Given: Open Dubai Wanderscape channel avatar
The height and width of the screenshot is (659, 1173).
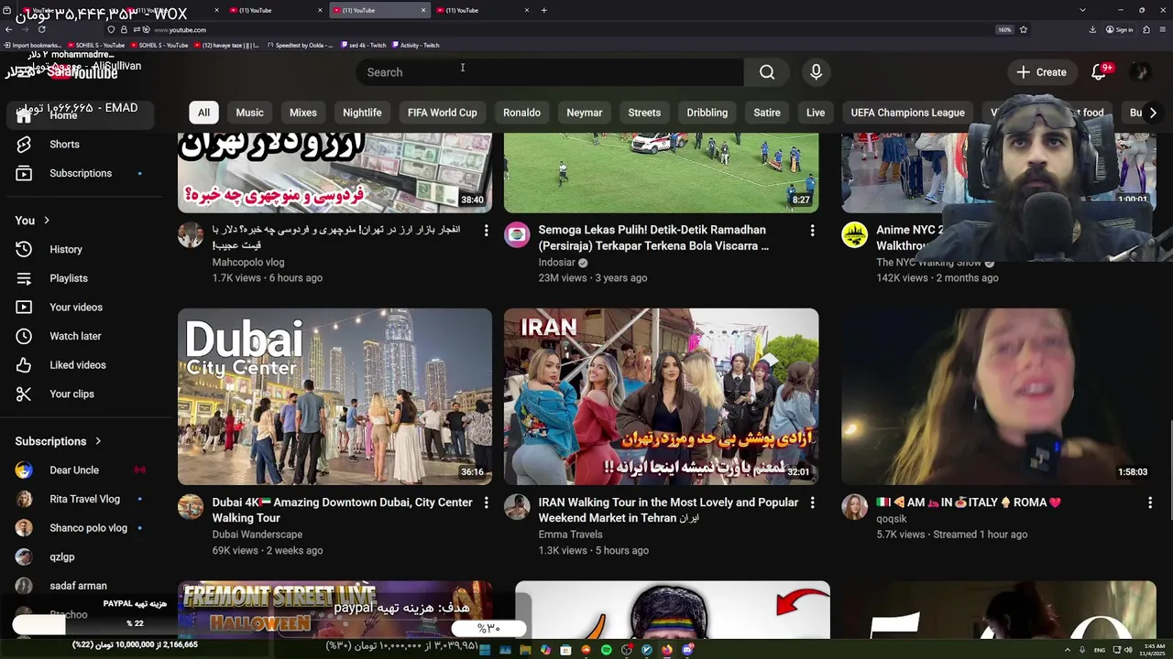Looking at the screenshot, I should [191, 507].
